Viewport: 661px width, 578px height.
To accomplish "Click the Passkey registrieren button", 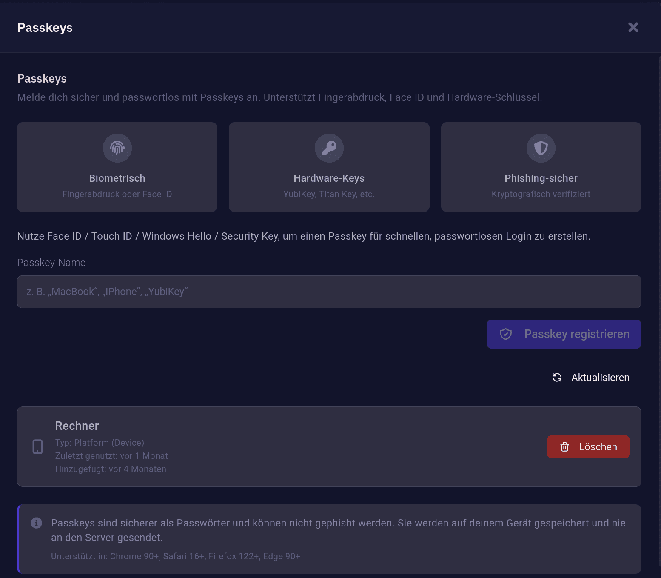I will pos(564,334).
